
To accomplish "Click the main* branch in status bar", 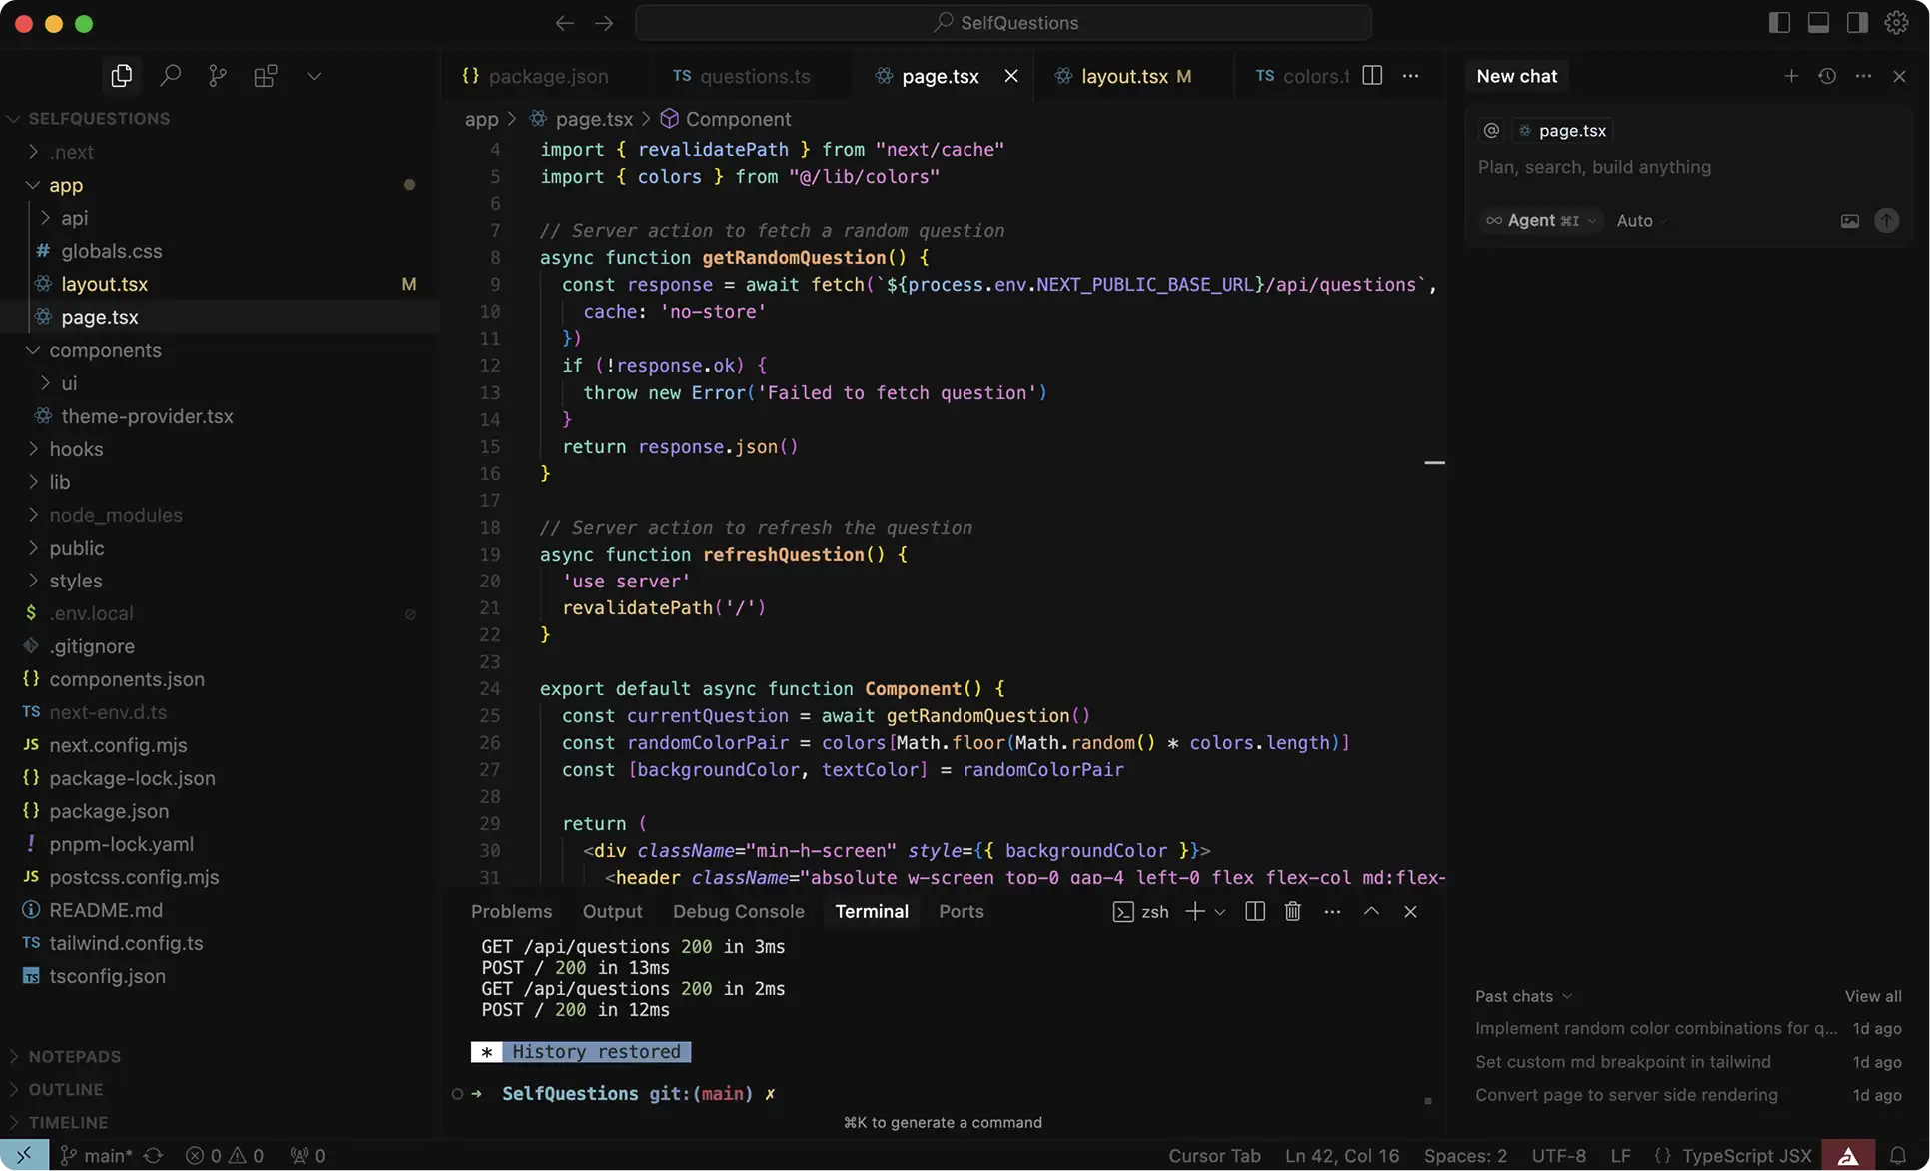I will [97, 1156].
